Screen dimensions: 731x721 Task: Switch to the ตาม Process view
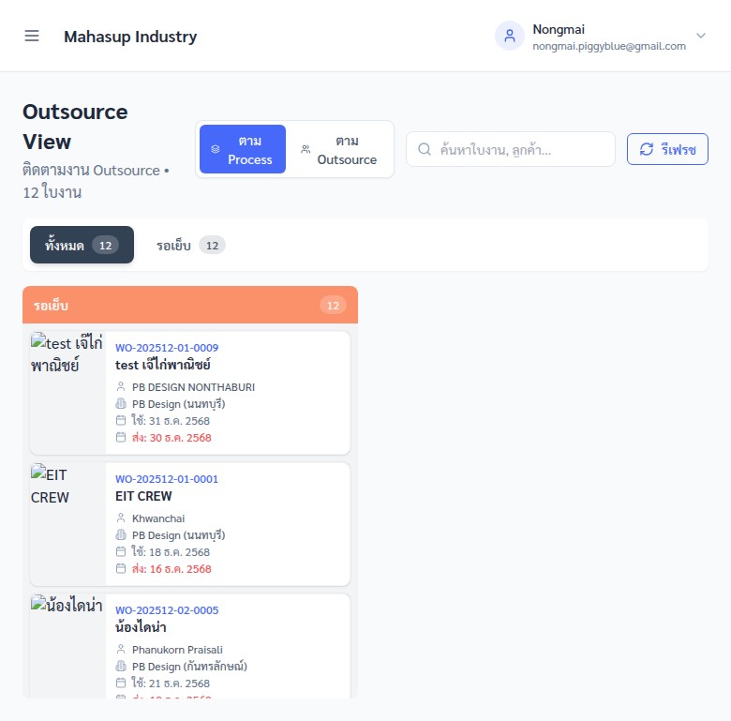click(243, 149)
